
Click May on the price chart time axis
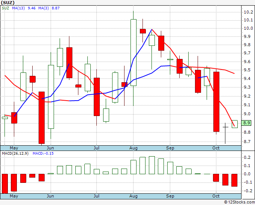(x=14, y=148)
